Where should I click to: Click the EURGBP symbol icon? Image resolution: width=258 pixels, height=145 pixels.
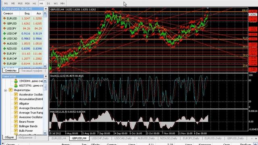click(4, 64)
